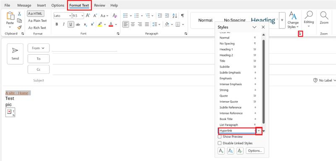
Task: Click the Sort icon
Action: click(175, 16)
